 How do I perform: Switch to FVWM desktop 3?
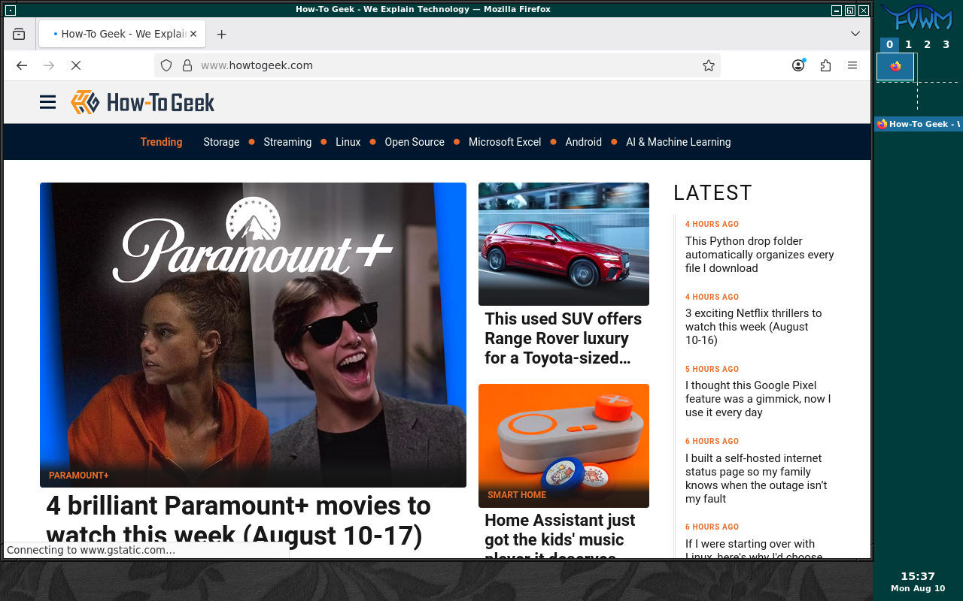pyautogui.click(x=946, y=44)
